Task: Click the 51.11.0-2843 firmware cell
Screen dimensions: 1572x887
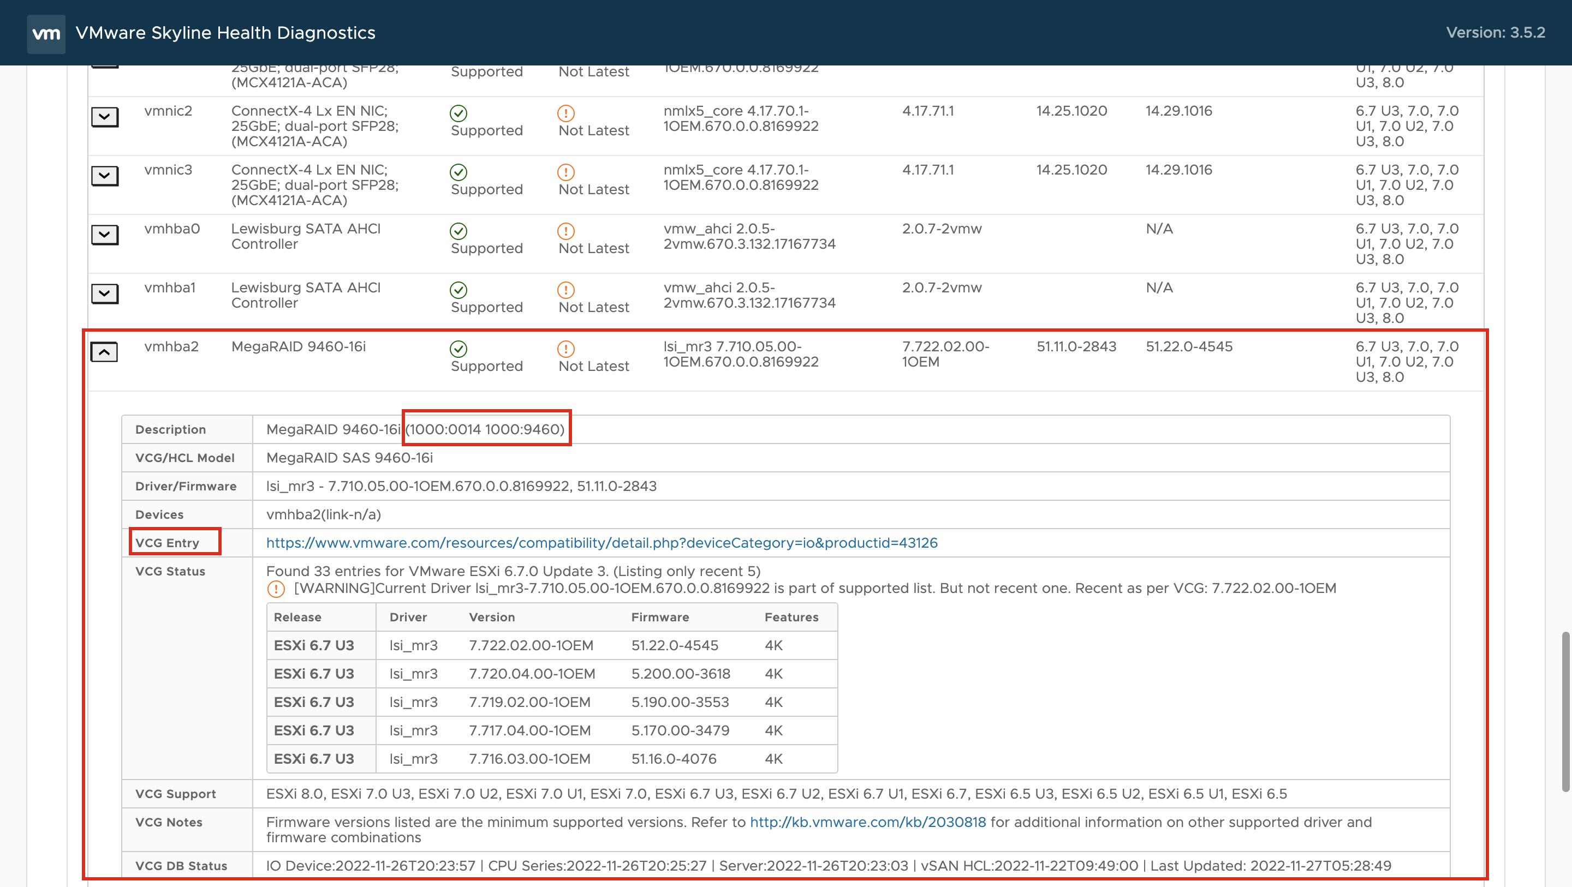Action: tap(1076, 346)
